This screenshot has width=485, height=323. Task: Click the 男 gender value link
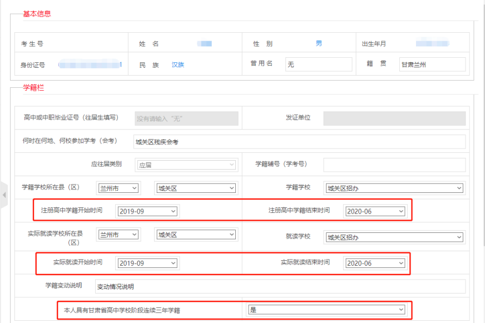coord(318,42)
